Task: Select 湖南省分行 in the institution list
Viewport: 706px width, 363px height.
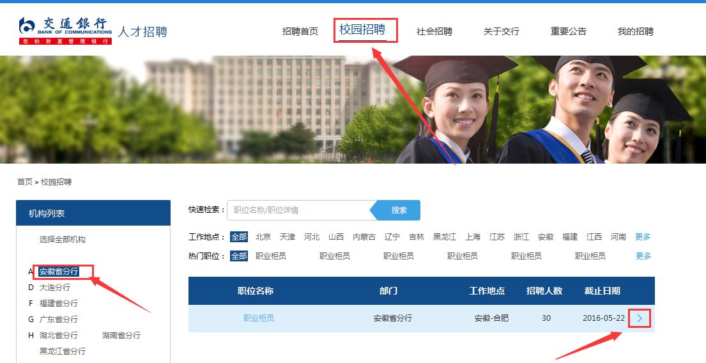Action: point(121,336)
